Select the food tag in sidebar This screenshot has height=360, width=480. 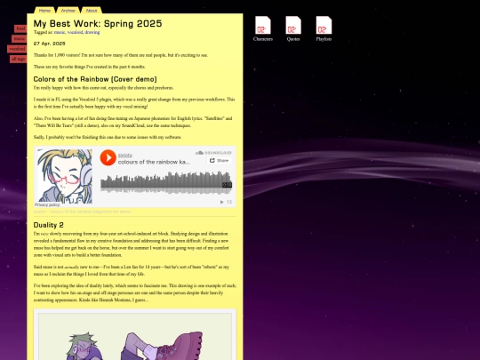pyautogui.click(x=20, y=28)
